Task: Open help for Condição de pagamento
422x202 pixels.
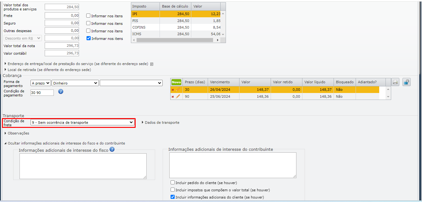Action: pyautogui.click(x=61, y=92)
